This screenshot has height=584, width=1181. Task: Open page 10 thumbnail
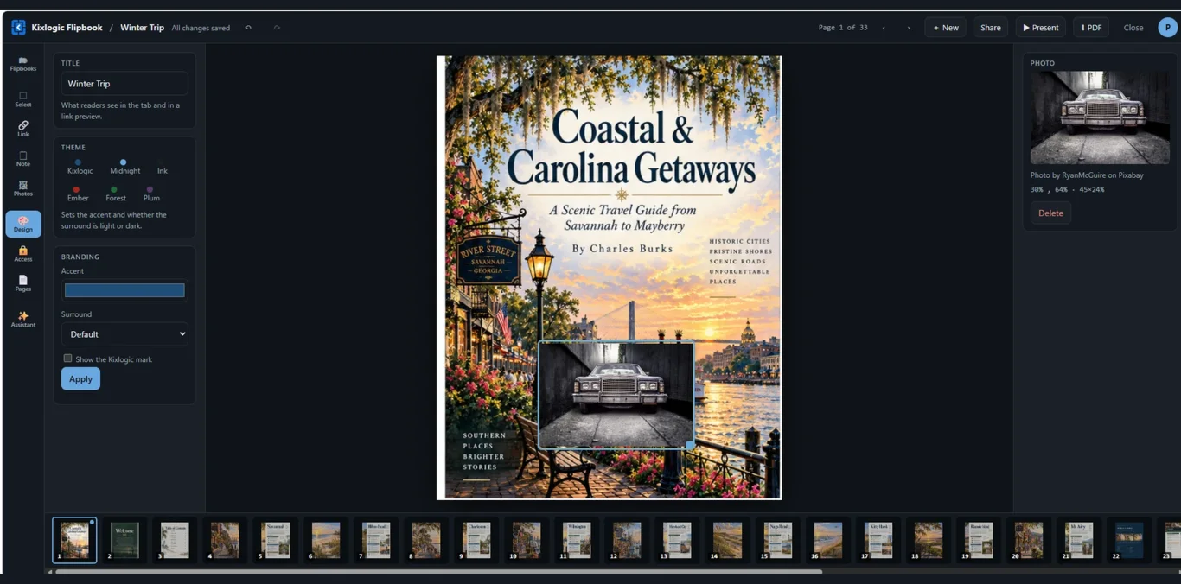(526, 540)
